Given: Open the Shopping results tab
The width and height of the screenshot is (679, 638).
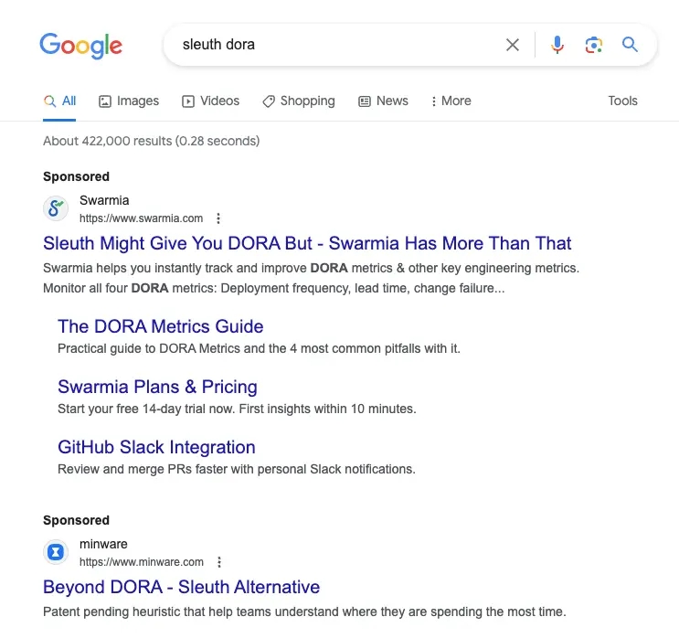Looking at the screenshot, I should pos(298,101).
